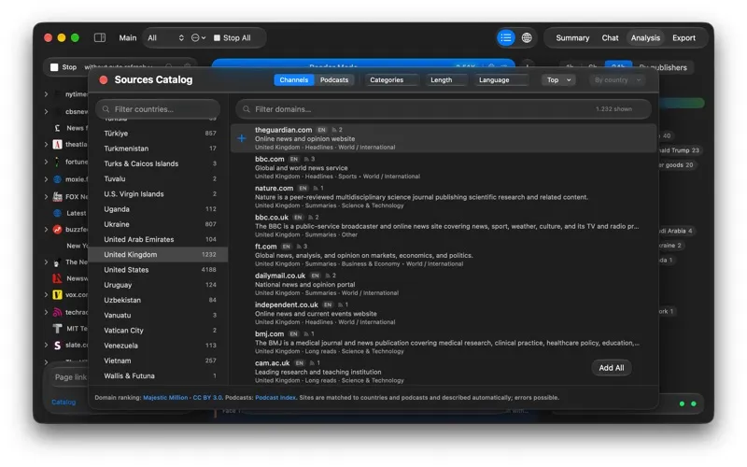Toggle the sidebar panel icon
The width and height of the screenshot is (747, 467).
100,37
